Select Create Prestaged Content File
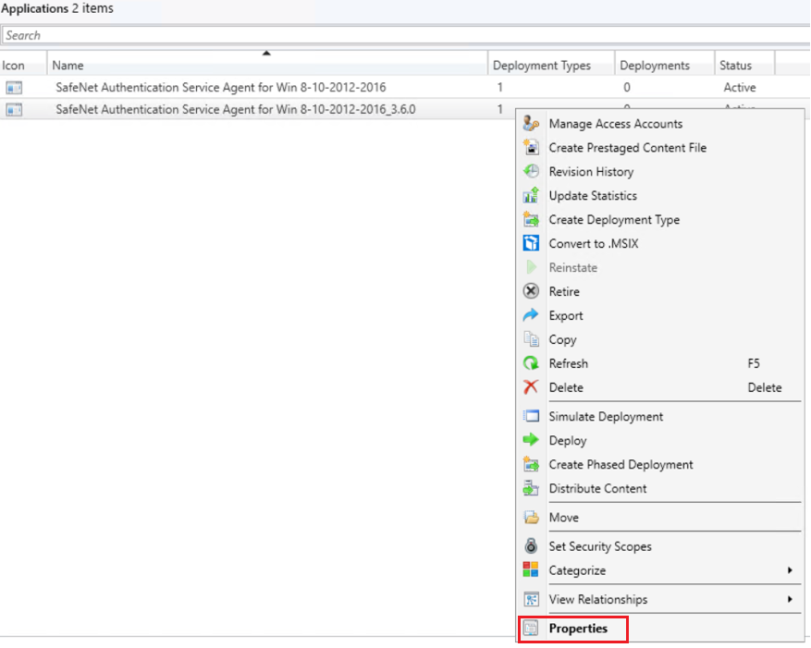Screen dimensions: 811x648 point(660,147)
